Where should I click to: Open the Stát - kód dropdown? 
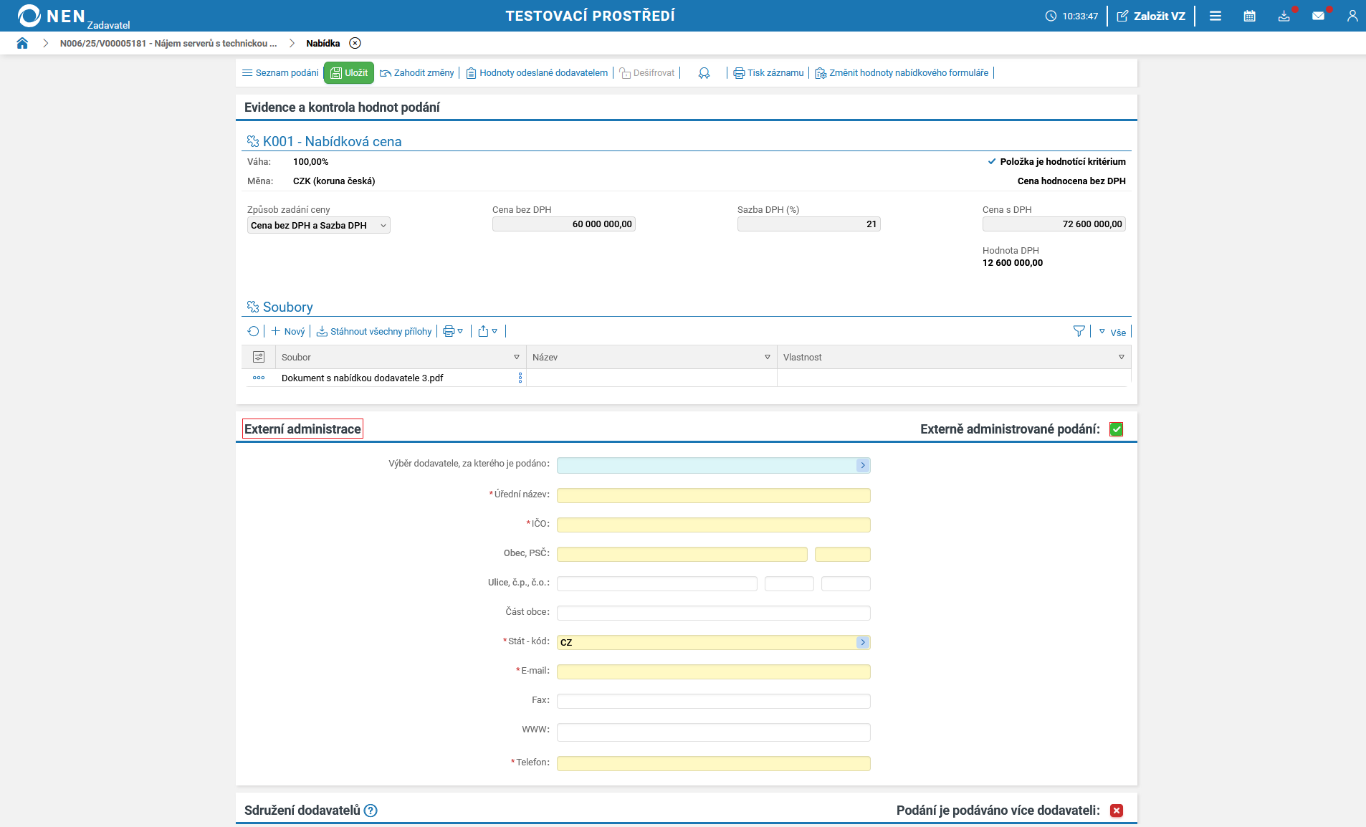point(863,642)
